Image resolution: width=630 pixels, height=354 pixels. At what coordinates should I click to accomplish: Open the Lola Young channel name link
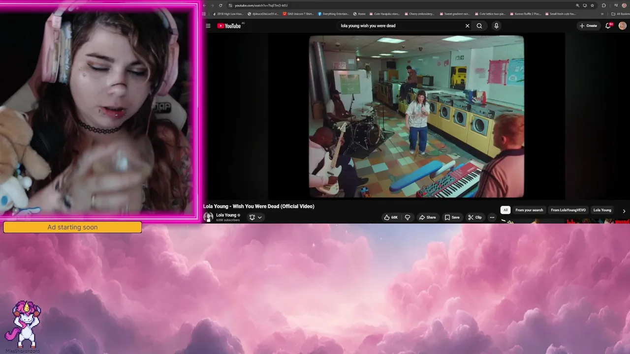226,215
